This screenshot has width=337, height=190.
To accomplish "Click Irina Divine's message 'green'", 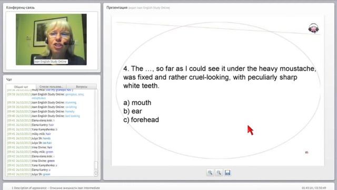I will tap(51, 161).
